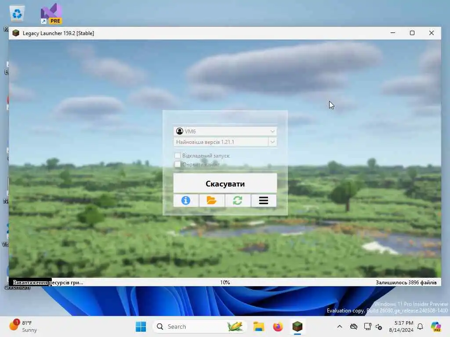Open the Copilot PRE tray icon

click(x=436, y=326)
